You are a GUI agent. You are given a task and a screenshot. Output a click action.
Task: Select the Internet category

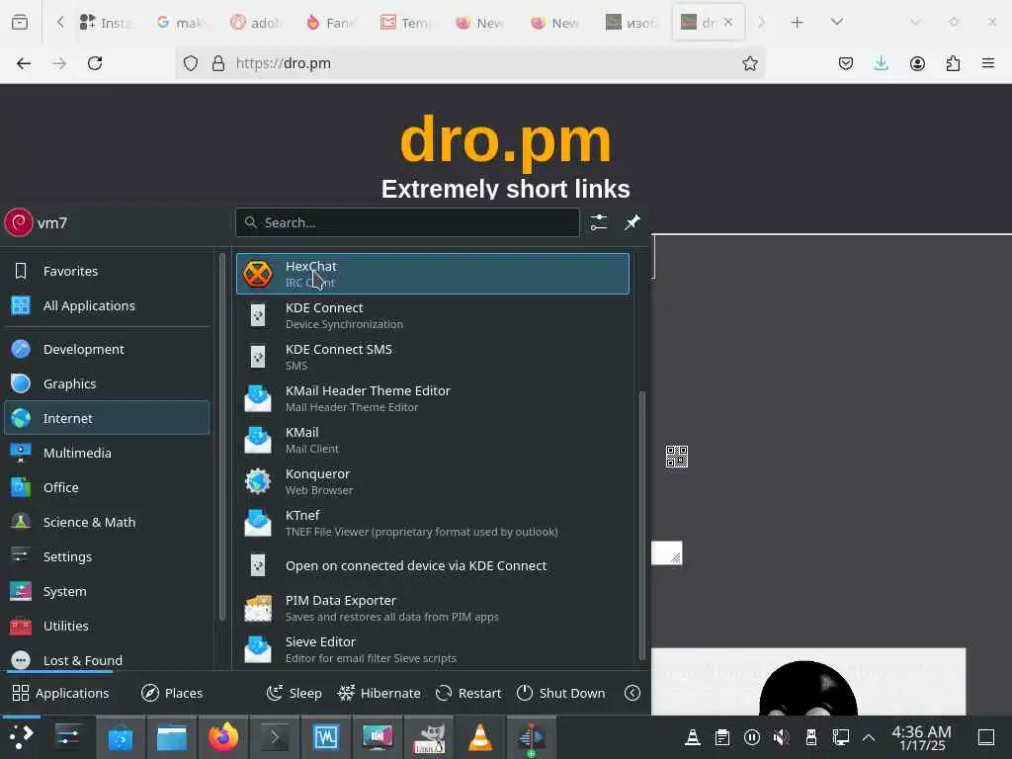107,418
